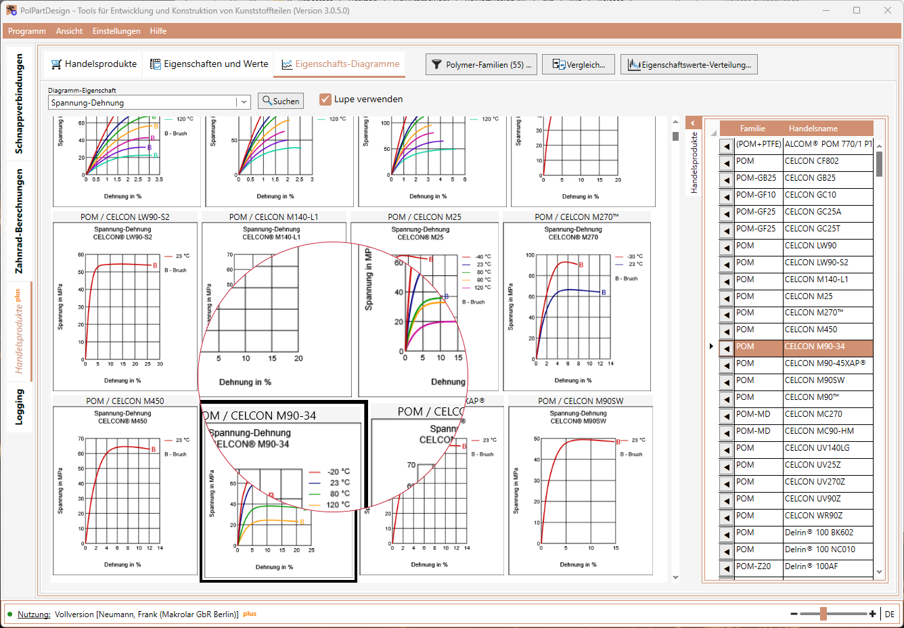This screenshot has width=904, height=628.
Task: Click the arrow button for CELCON MC90-HM row
Action: (727, 432)
